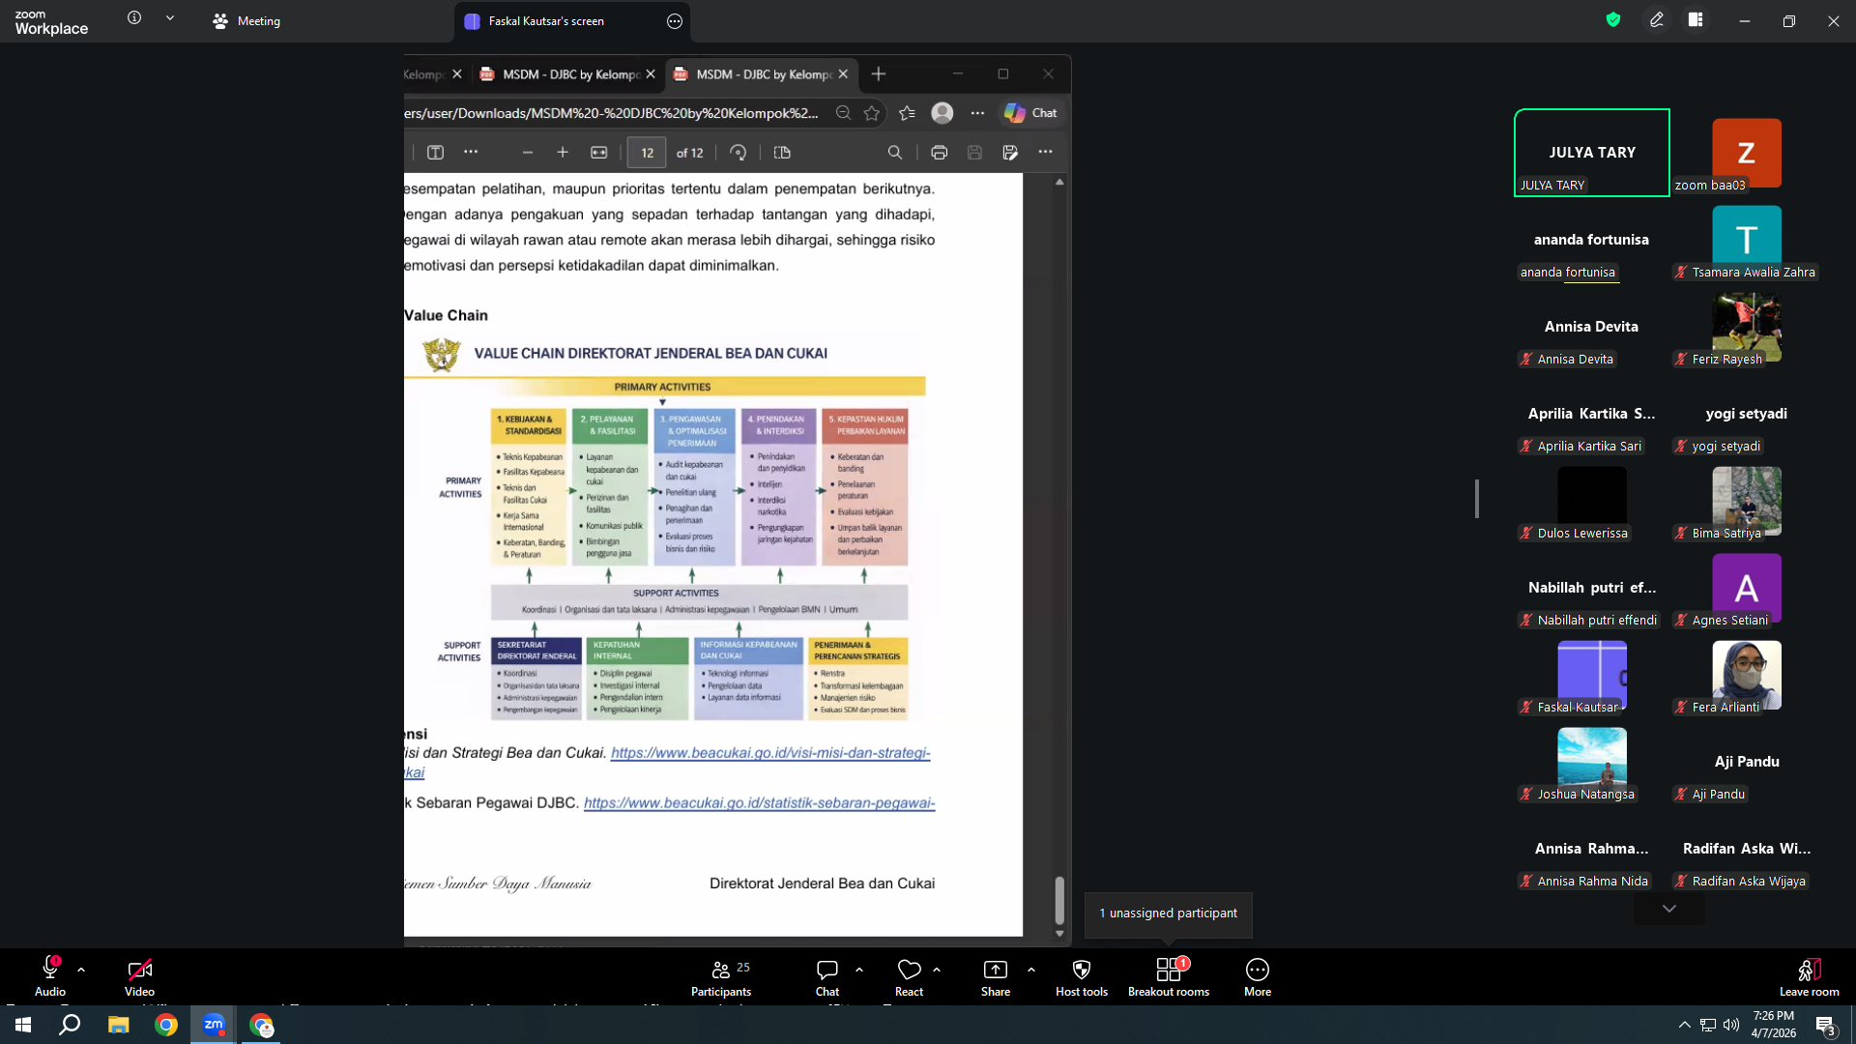The image size is (1856, 1044).
Task: Select Fera Arlianti video thumbnail
Action: point(1747,675)
